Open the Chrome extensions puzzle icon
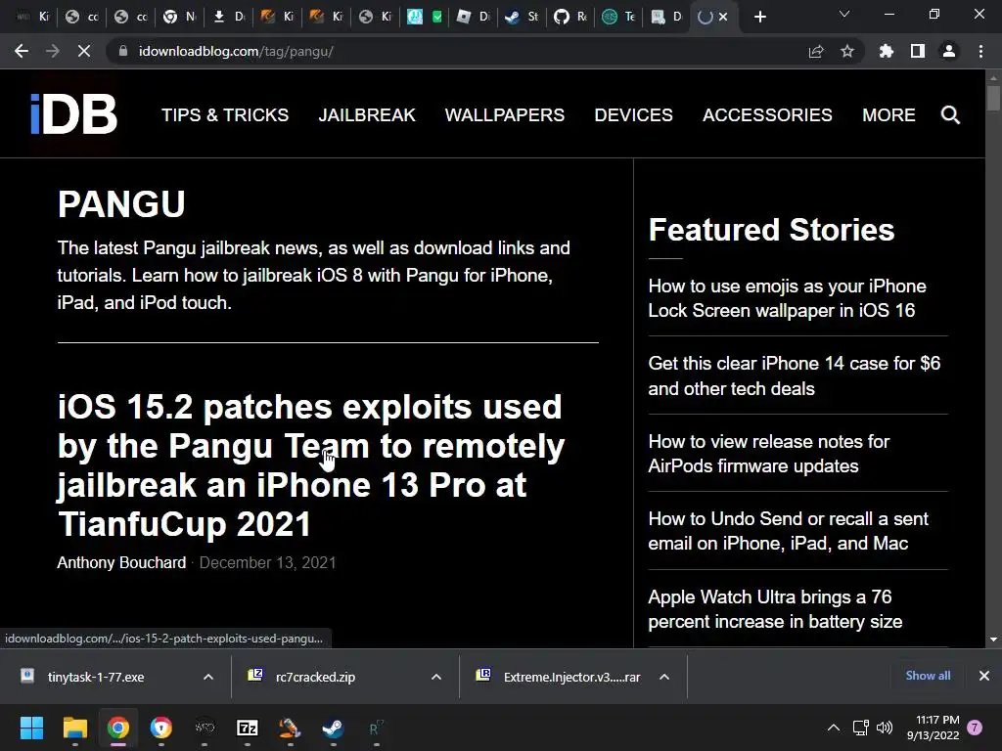The width and height of the screenshot is (1002, 751). (x=887, y=51)
